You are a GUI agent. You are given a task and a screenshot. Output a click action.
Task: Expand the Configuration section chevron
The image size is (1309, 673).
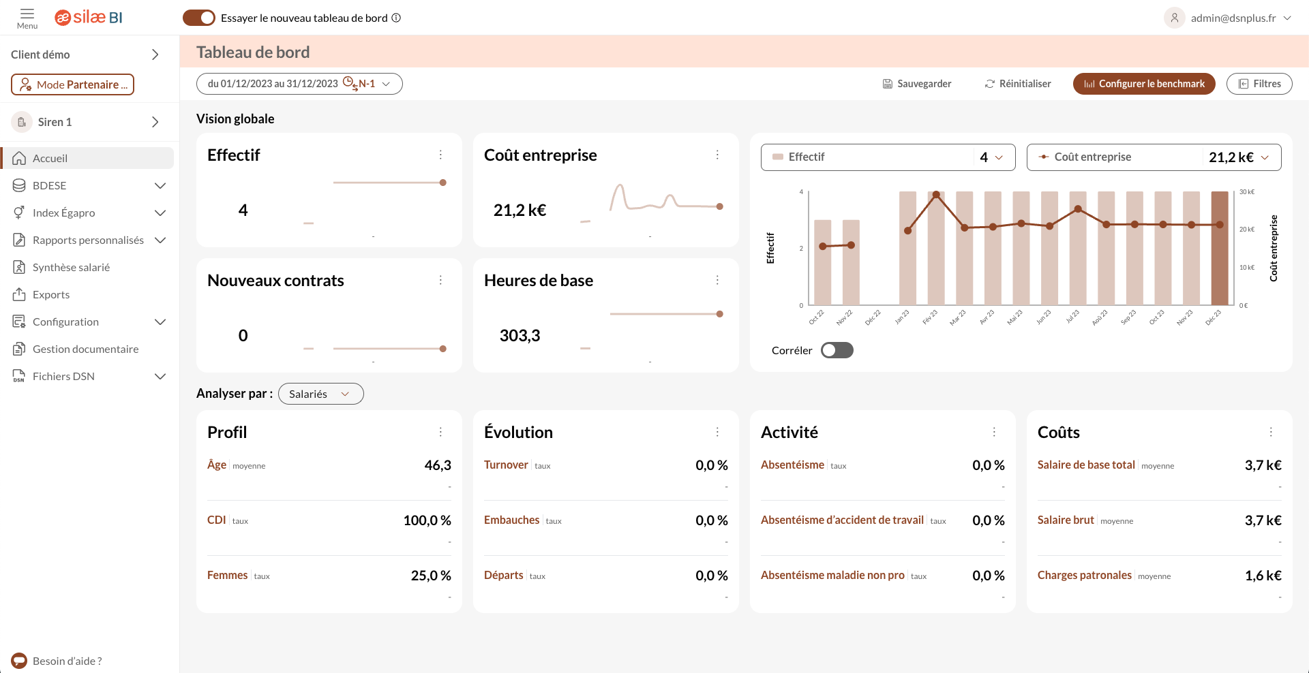pyautogui.click(x=160, y=322)
